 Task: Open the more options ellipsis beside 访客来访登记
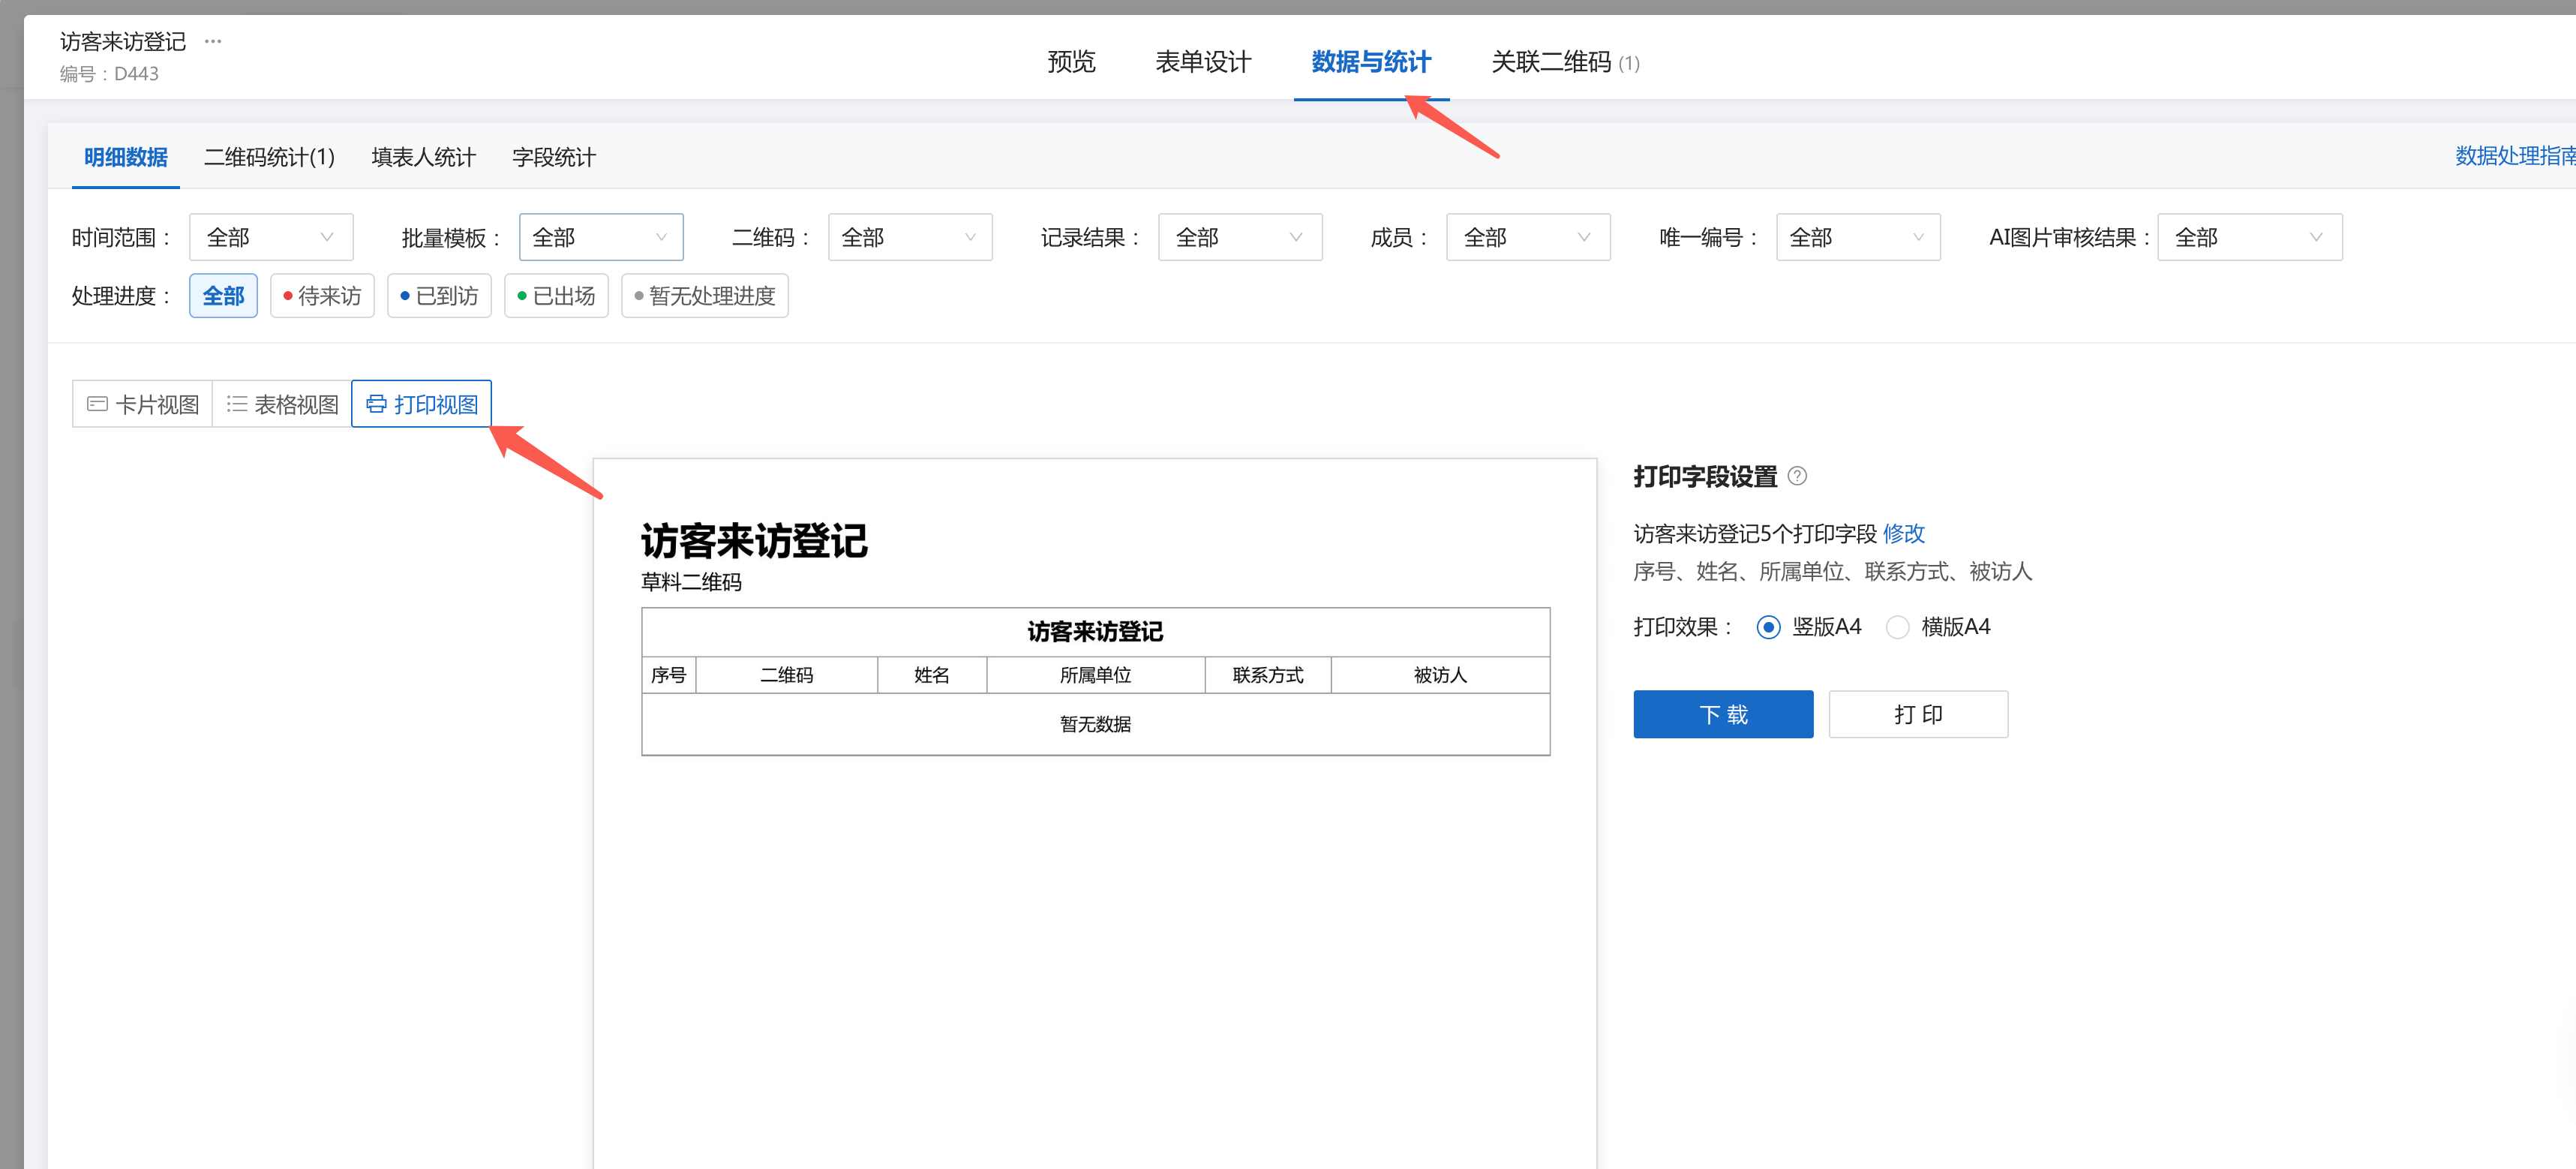[x=213, y=41]
